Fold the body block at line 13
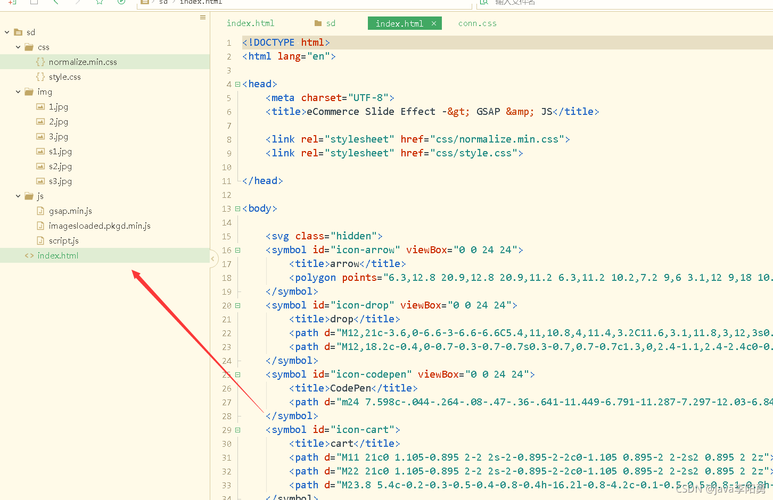 pos(237,209)
